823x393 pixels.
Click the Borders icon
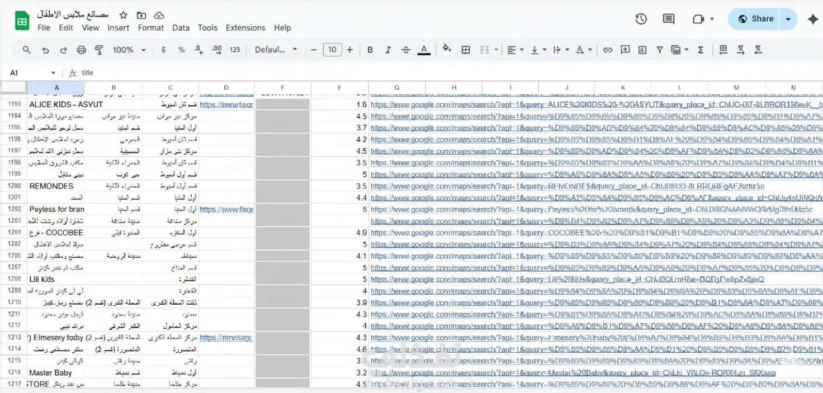[x=466, y=50]
